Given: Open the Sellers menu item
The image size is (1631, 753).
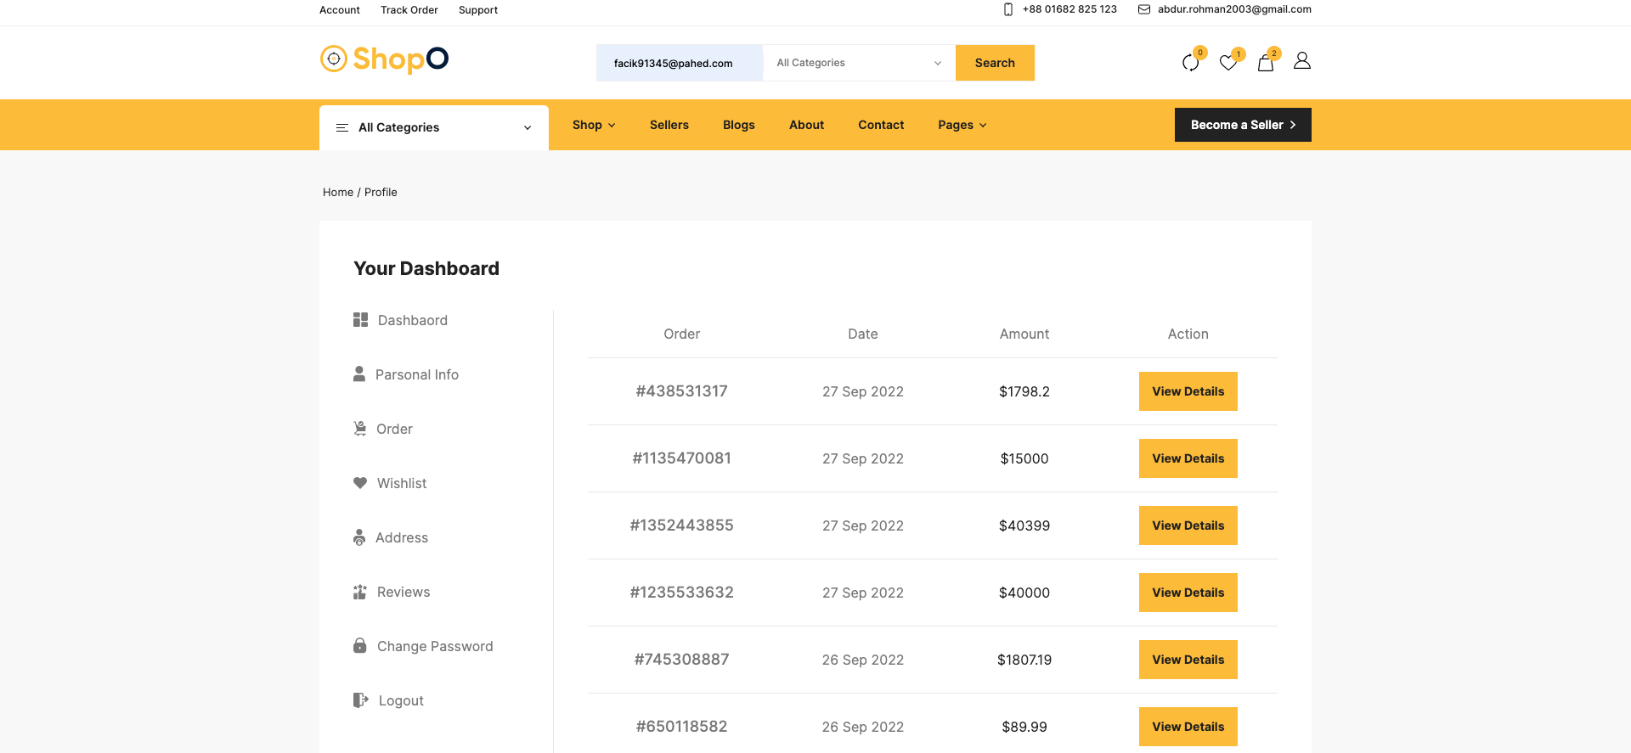Looking at the screenshot, I should [669, 125].
